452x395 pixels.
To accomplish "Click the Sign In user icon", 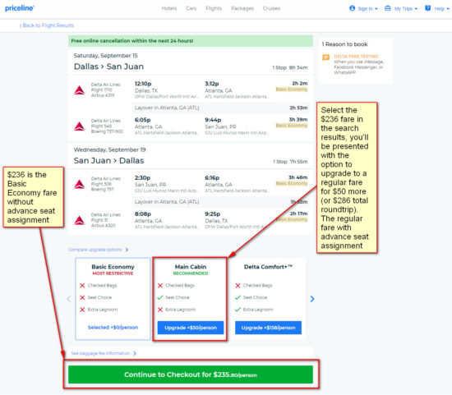I will pyautogui.click(x=352, y=8).
